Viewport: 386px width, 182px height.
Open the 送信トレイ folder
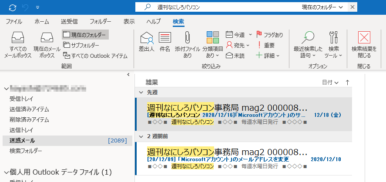coord(21,130)
